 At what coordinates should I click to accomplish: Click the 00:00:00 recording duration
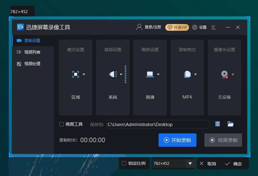[93, 140]
